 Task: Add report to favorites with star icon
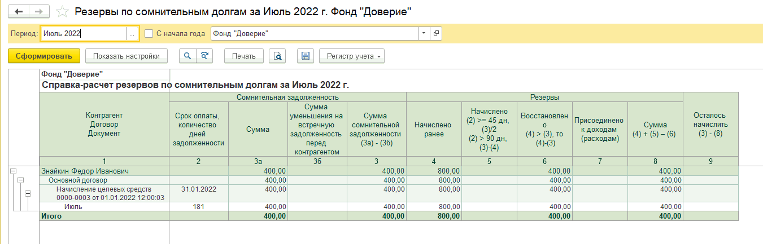63,11
